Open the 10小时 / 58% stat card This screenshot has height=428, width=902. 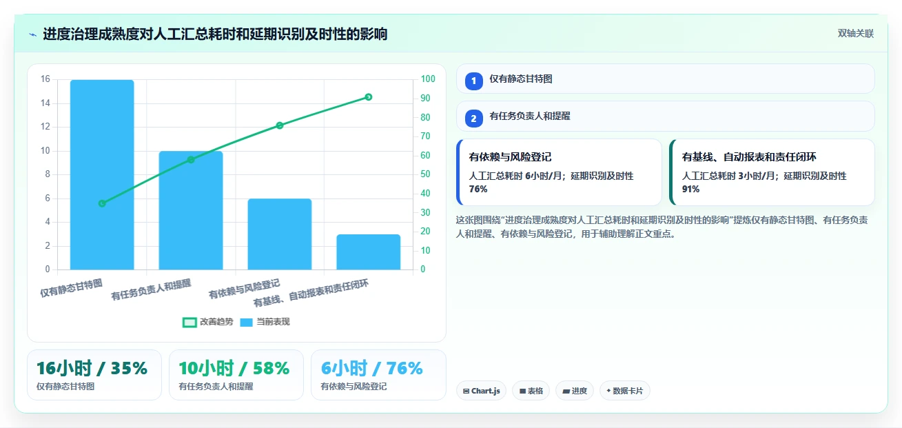(x=236, y=375)
